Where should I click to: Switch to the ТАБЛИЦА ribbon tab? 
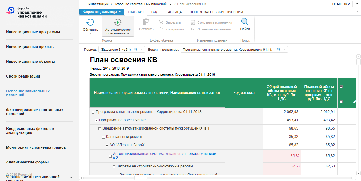pos(174,12)
